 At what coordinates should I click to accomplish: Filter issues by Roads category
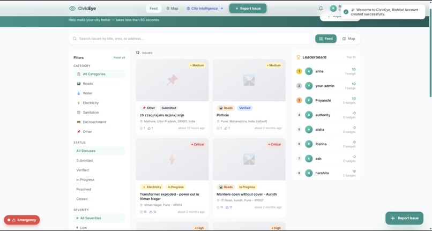click(x=99, y=84)
